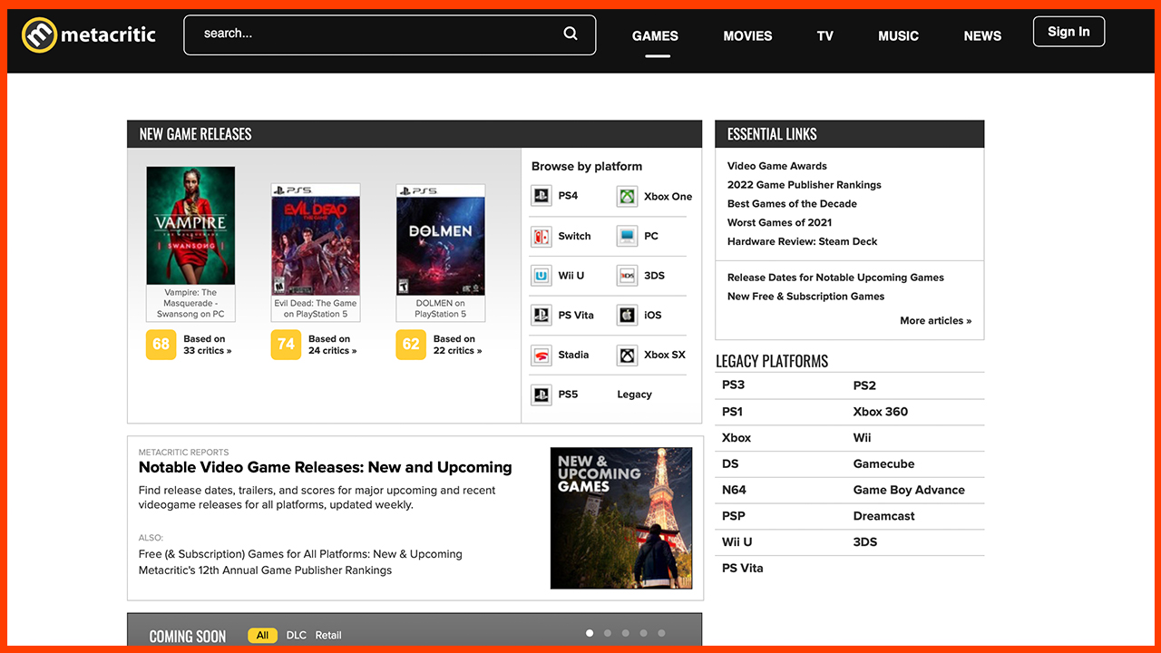Filter Coming Soon by DLC
Screen dimensions: 1161x653
pos(297,636)
